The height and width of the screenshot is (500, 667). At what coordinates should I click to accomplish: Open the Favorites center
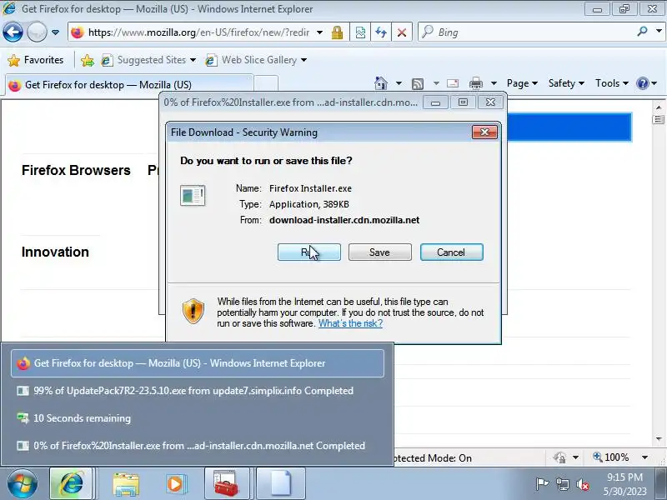36,60
